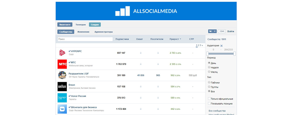
Task: Select the Все type radio button
Action: point(209,91)
